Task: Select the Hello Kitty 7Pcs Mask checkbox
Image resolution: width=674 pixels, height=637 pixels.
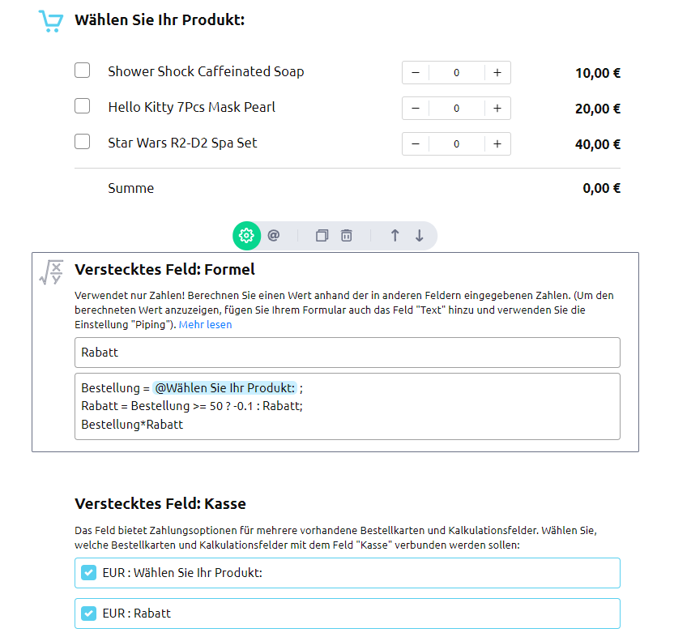Action: (83, 106)
